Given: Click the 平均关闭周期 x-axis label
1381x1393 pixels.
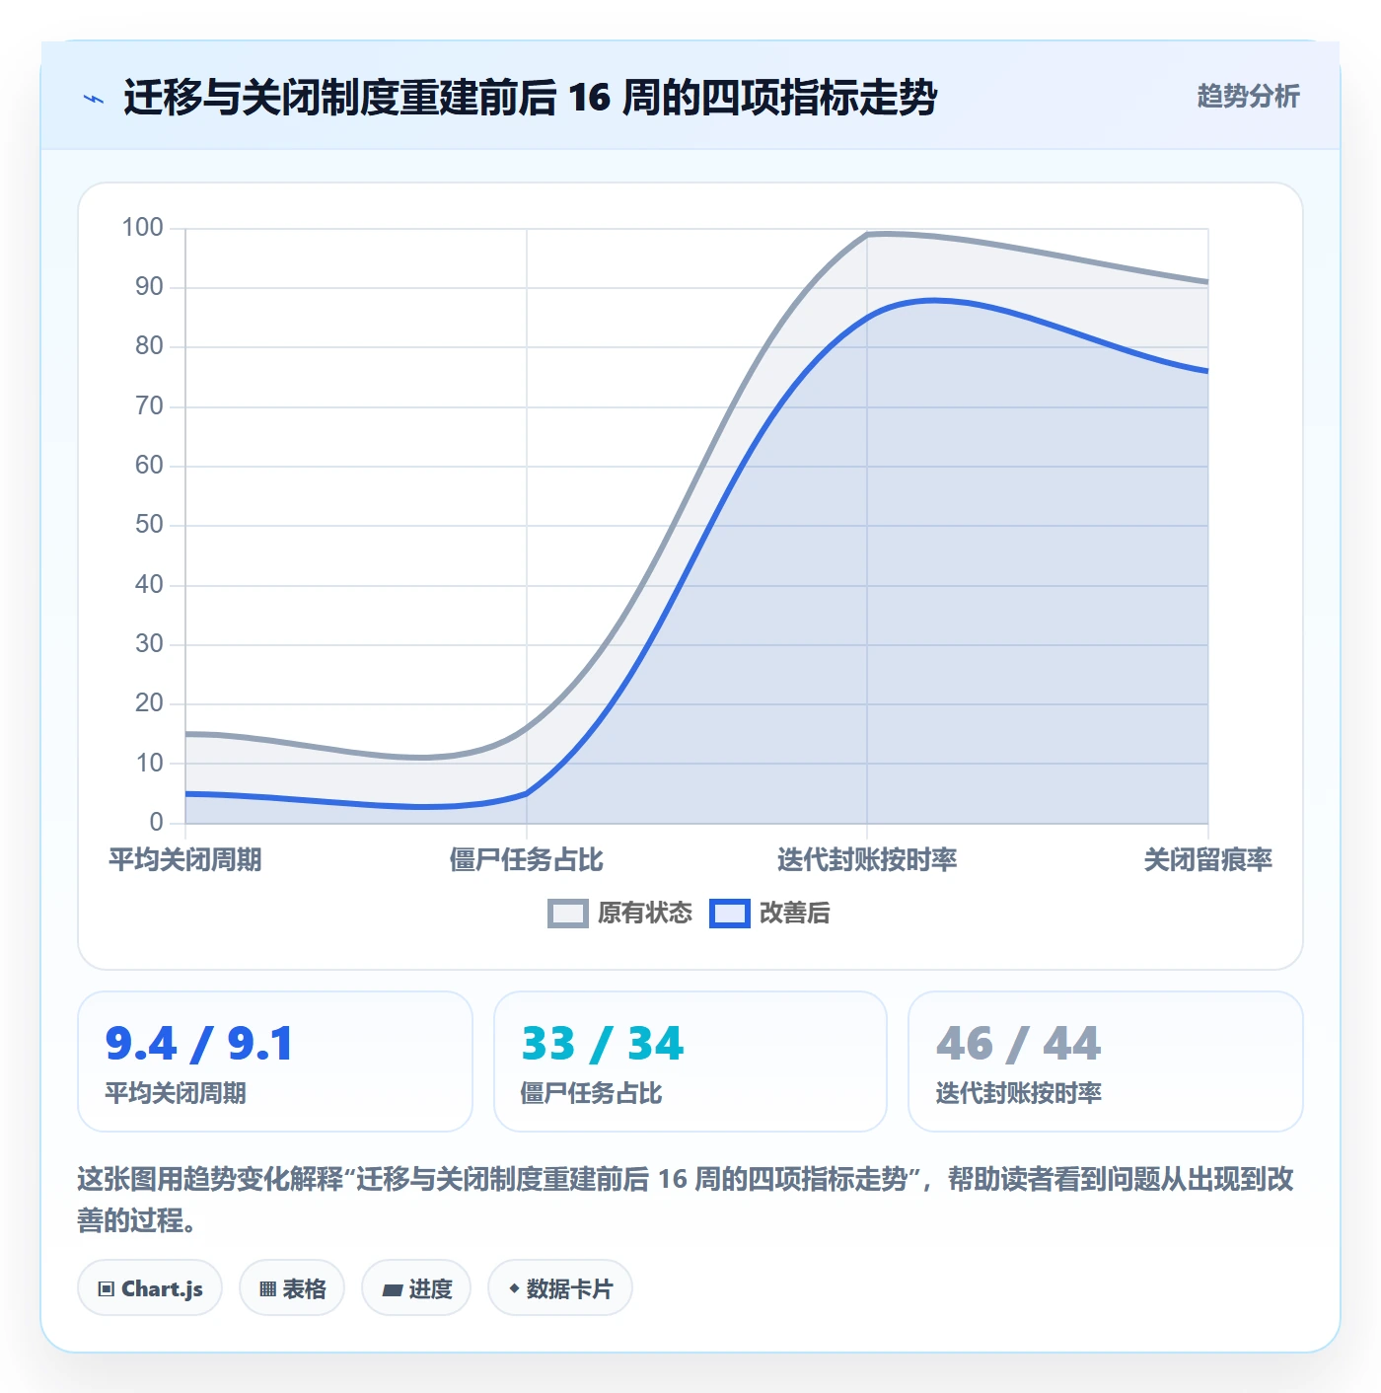Looking at the screenshot, I should (x=185, y=860).
